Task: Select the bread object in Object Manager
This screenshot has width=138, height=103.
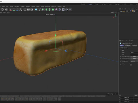Action: click(123, 11)
